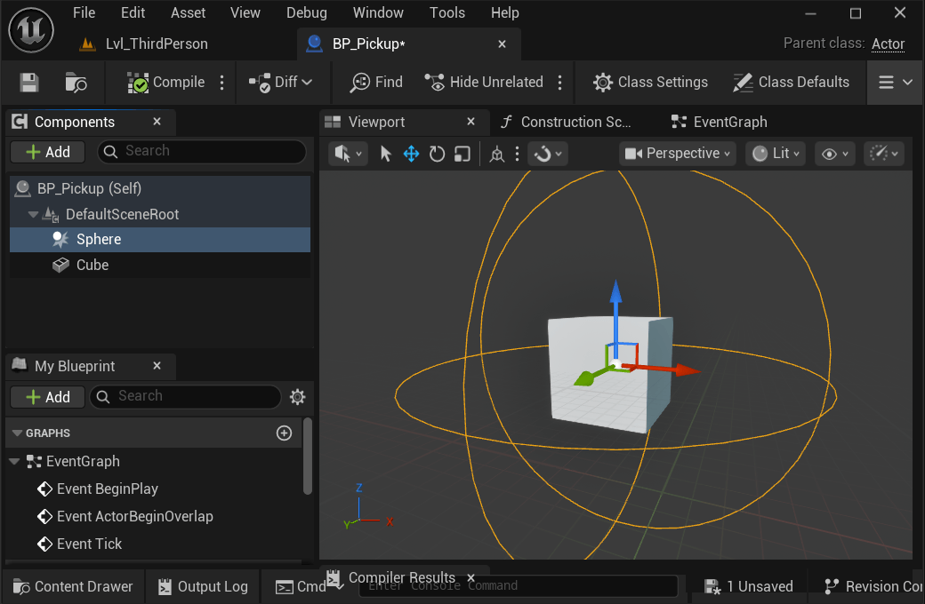Open the Perspective view dropdown
The image size is (925, 604).
point(678,154)
